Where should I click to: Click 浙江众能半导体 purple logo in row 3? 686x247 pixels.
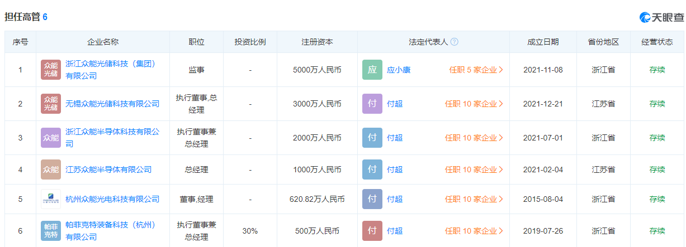click(51, 138)
